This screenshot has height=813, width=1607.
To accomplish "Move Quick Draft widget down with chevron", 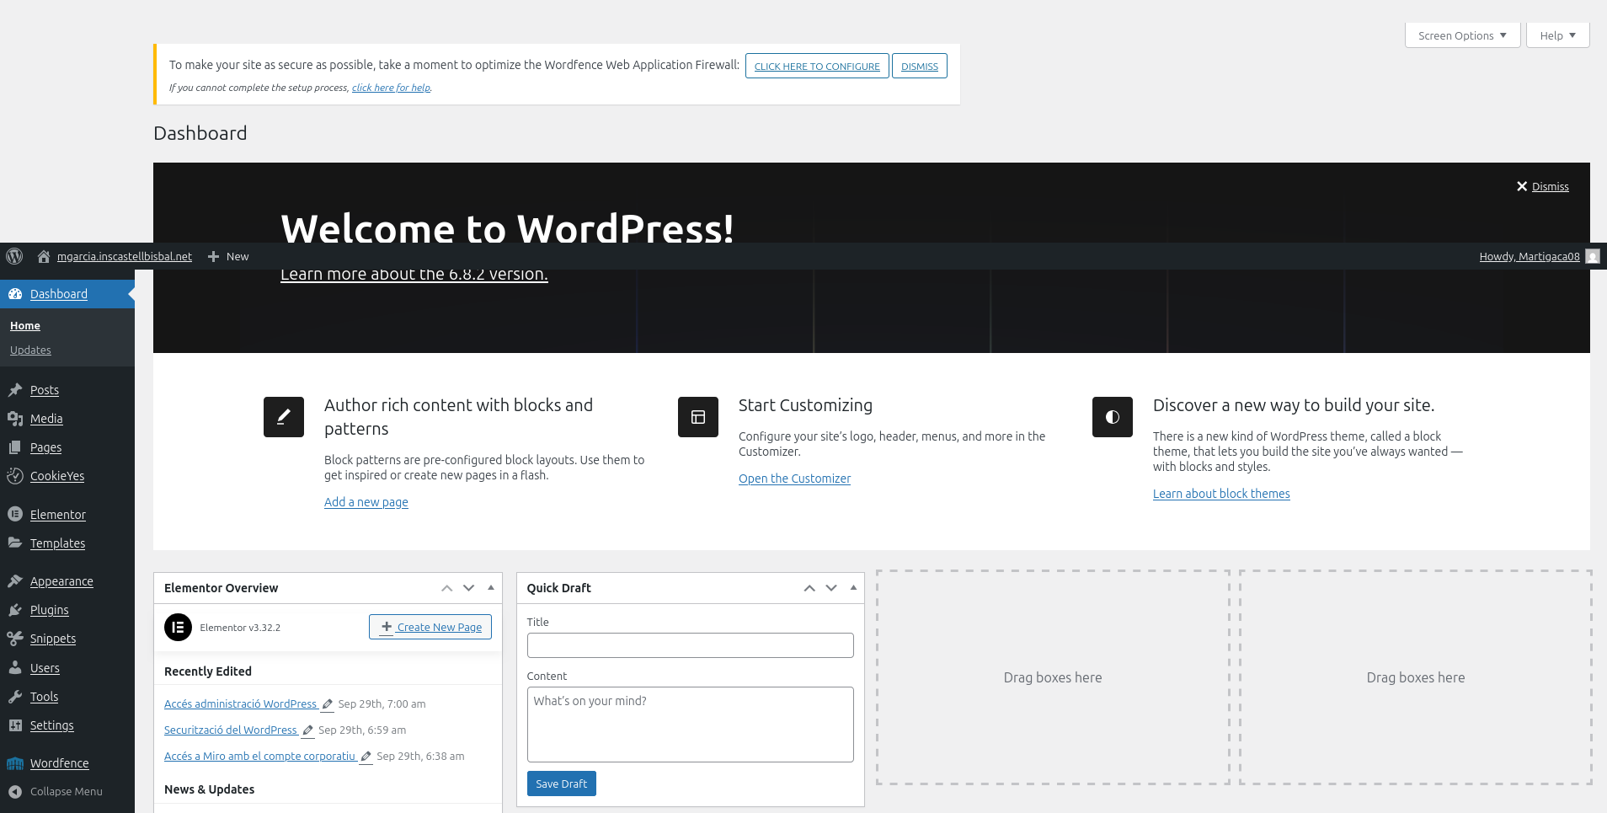I will pyautogui.click(x=831, y=588).
